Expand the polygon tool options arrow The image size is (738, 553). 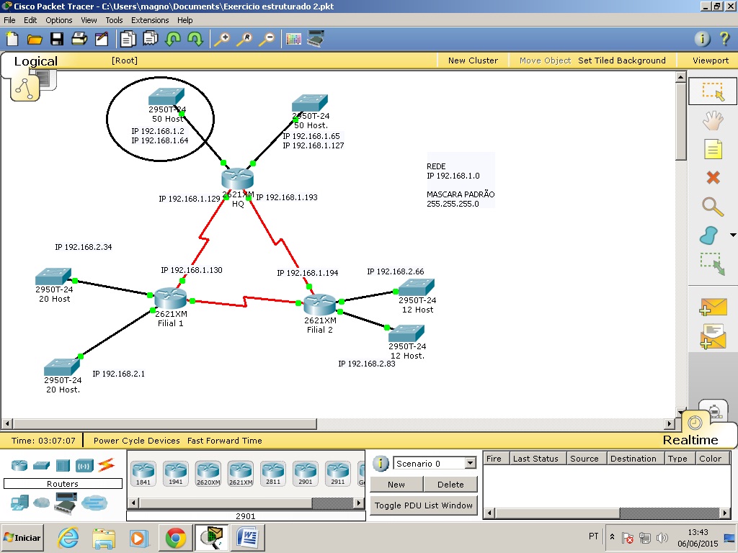pos(733,235)
